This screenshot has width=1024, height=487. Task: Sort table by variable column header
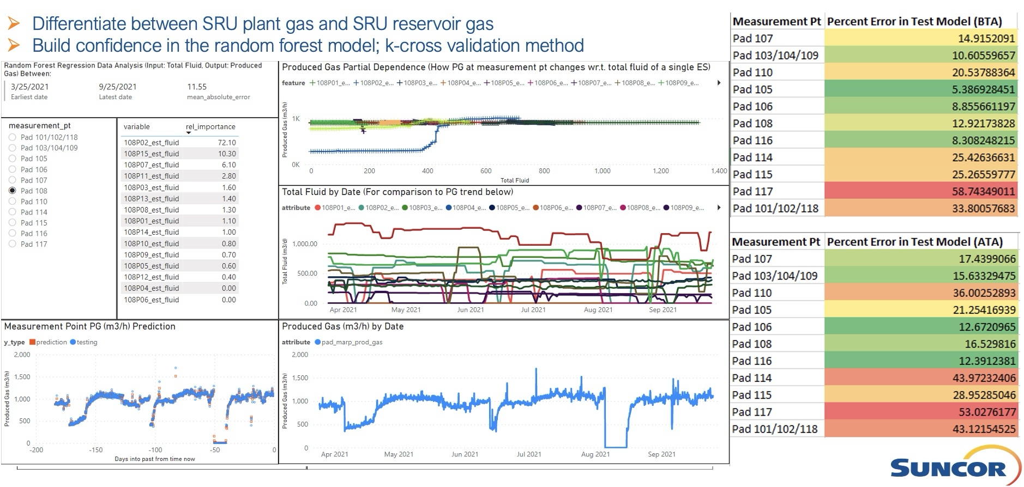click(x=136, y=127)
